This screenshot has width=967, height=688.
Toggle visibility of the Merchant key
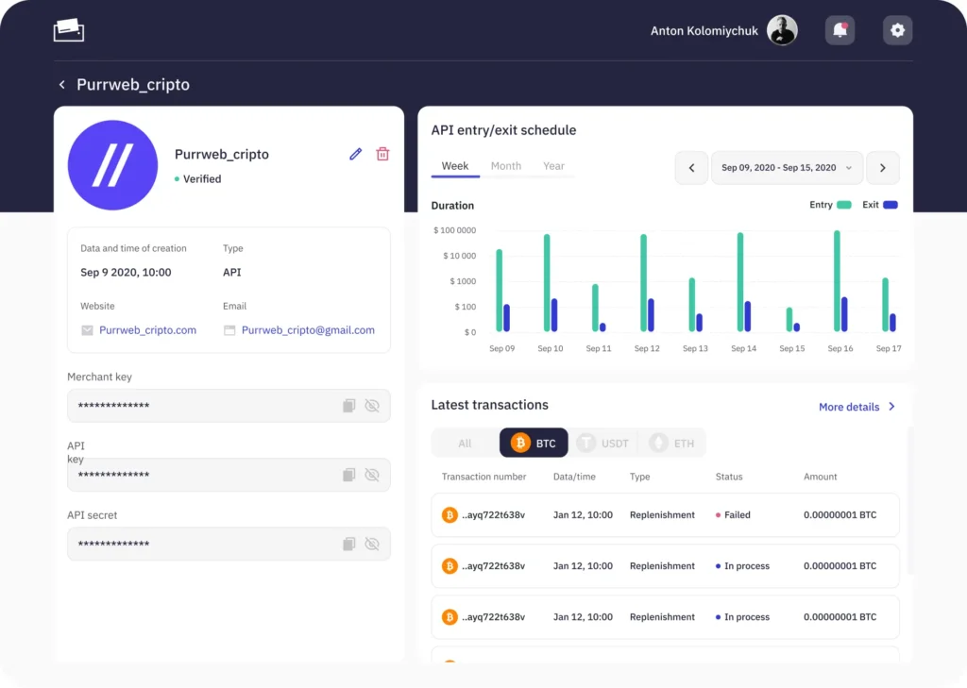(x=372, y=406)
